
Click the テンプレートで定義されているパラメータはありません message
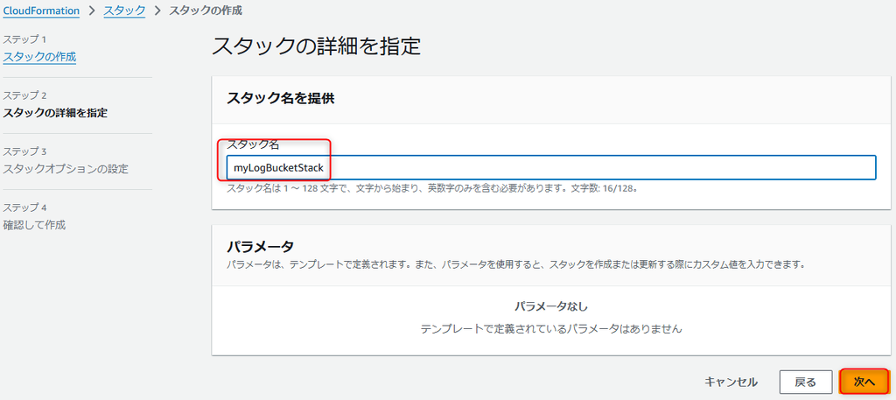pos(551,329)
